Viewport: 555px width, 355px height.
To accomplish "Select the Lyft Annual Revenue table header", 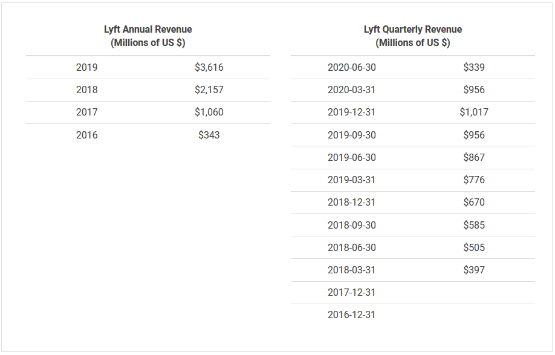I will 148,36.
